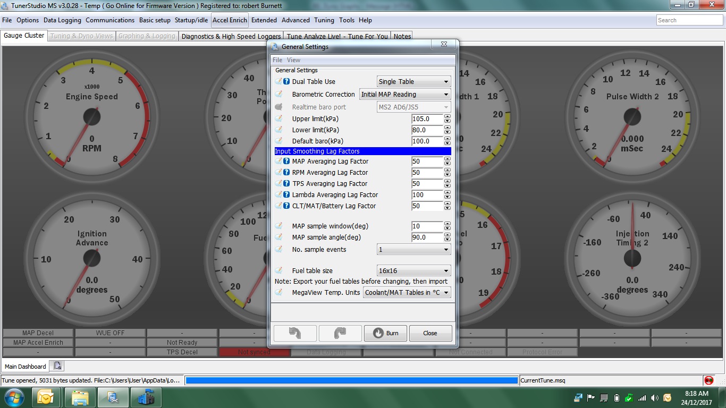Click the Search field in the menu bar
Image resolution: width=726 pixels, height=408 pixels.
pyautogui.click(x=689, y=20)
